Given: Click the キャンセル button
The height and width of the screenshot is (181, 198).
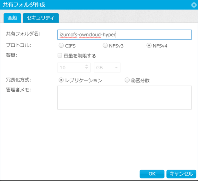Looking at the screenshot, I should click(181, 174).
